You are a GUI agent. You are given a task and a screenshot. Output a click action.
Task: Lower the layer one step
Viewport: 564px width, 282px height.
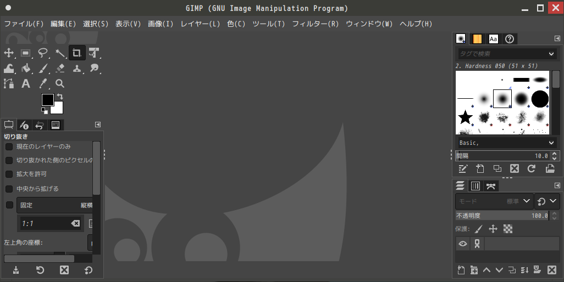pyautogui.click(x=499, y=270)
